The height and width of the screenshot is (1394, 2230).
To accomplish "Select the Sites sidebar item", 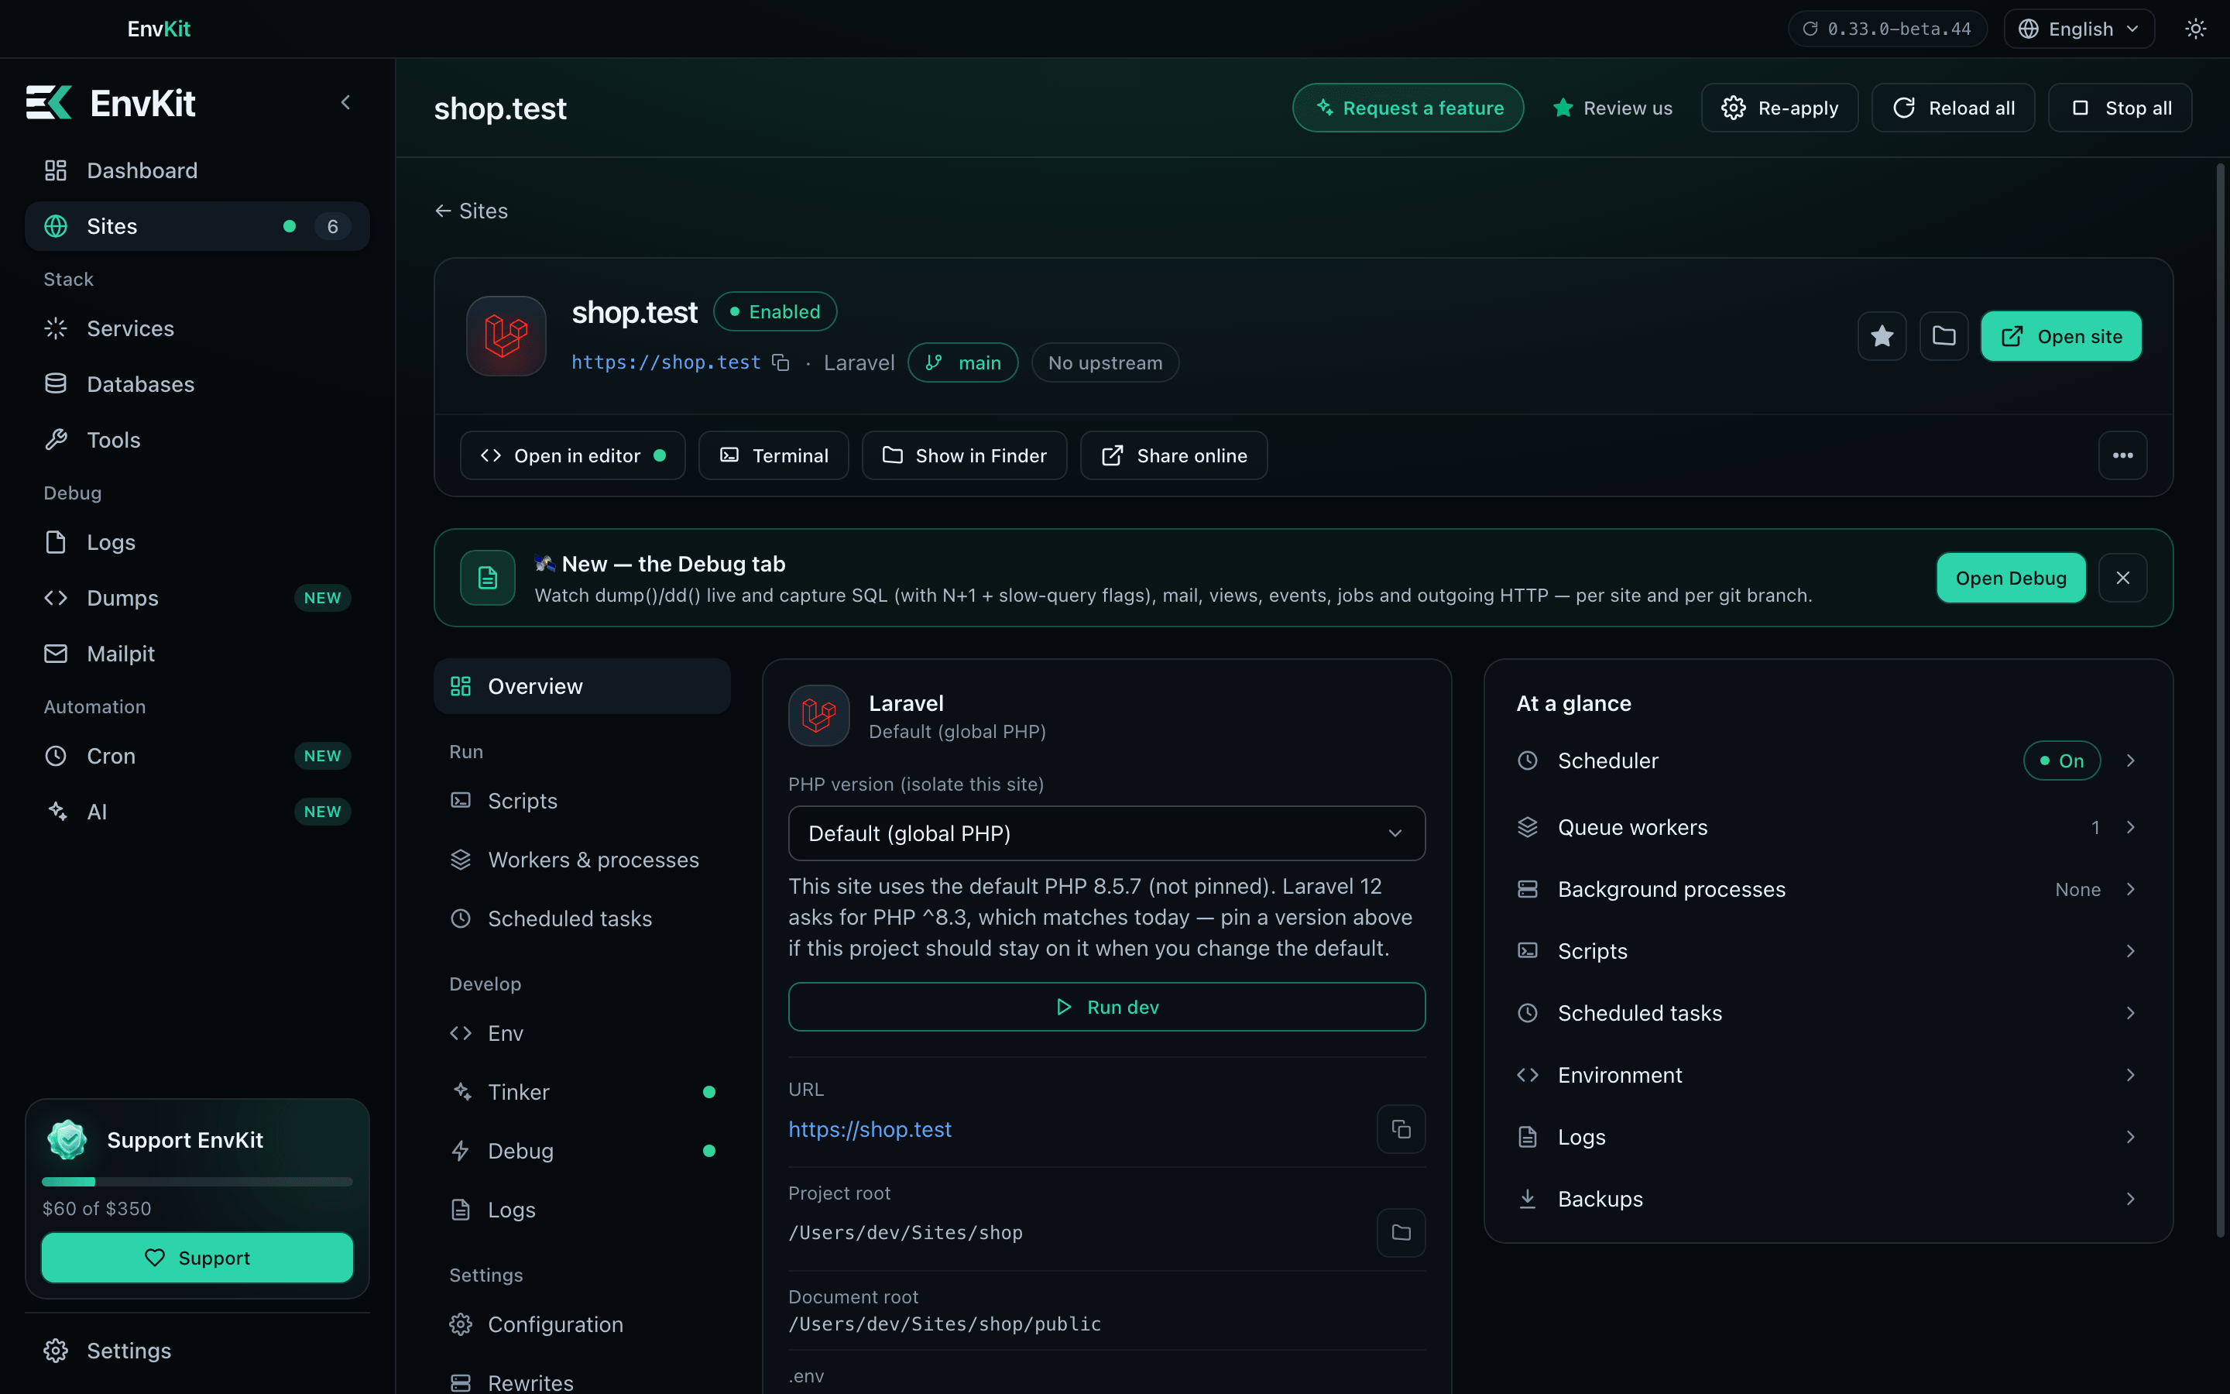I will [197, 226].
